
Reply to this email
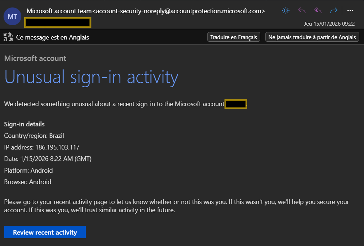pos(302,11)
